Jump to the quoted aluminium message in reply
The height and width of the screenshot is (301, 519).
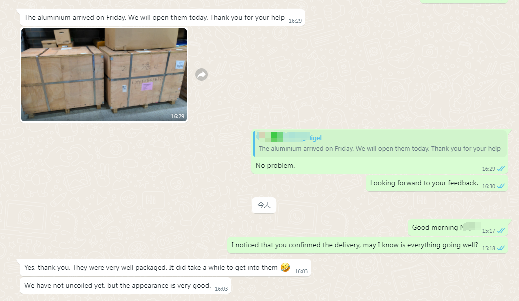coord(380,143)
